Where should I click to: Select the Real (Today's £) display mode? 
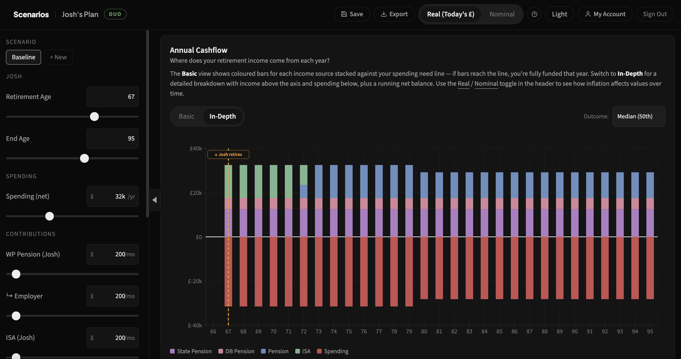point(450,14)
